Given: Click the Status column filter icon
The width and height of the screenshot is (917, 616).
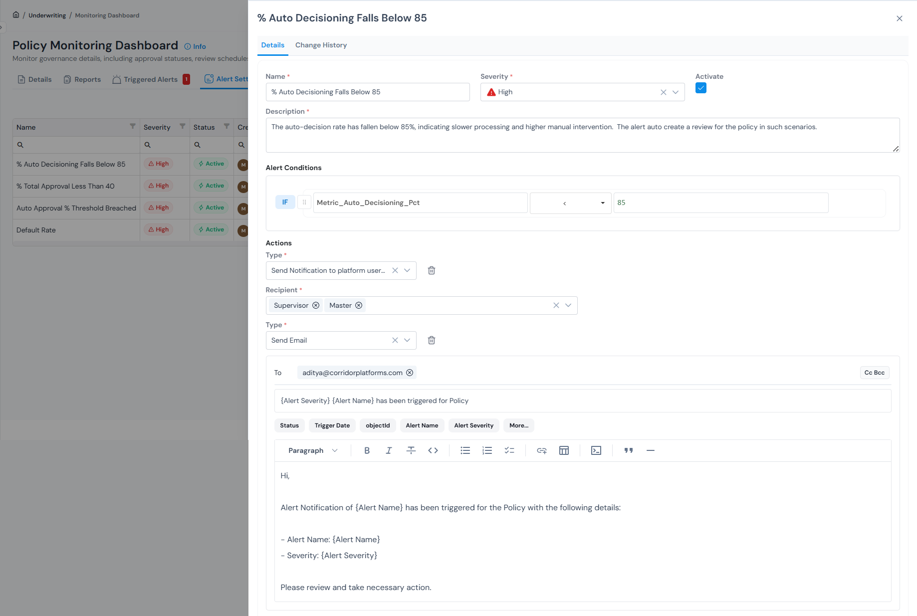Looking at the screenshot, I should click(227, 126).
